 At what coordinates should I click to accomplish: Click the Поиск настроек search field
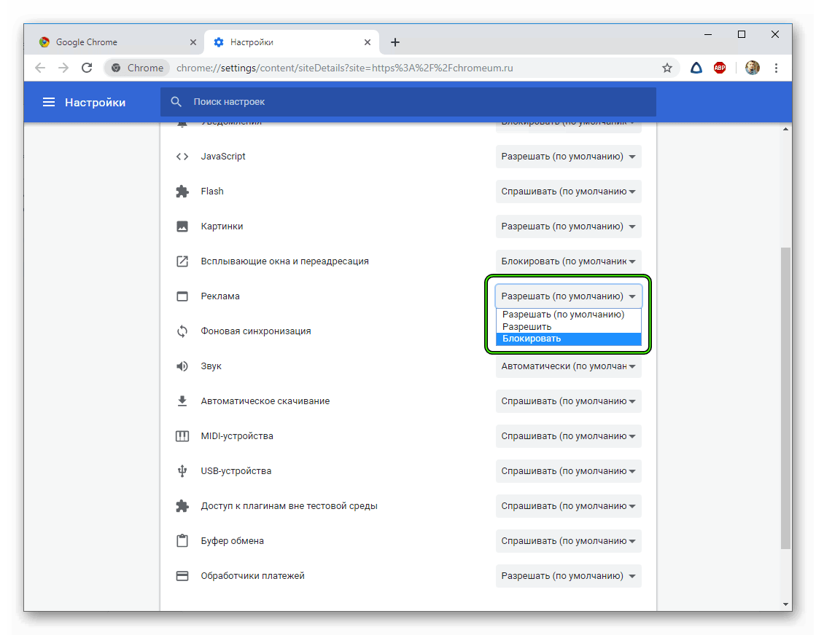pyautogui.click(x=408, y=102)
